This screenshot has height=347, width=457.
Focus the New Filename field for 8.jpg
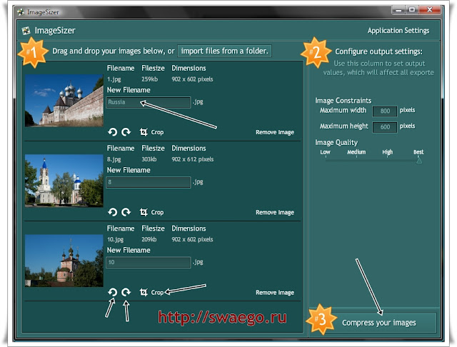pyautogui.click(x=149, y=182)
